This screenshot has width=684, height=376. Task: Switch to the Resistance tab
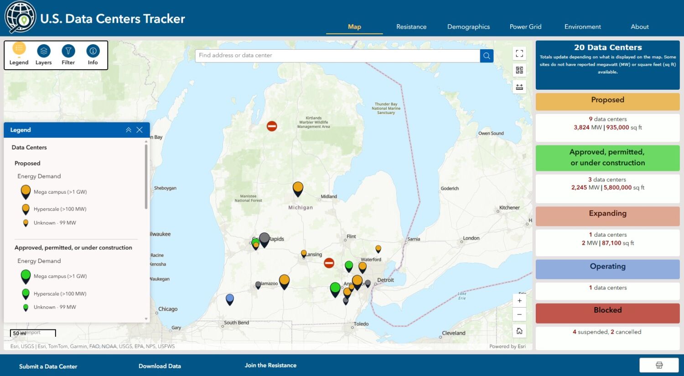click(x=411, y=27)
